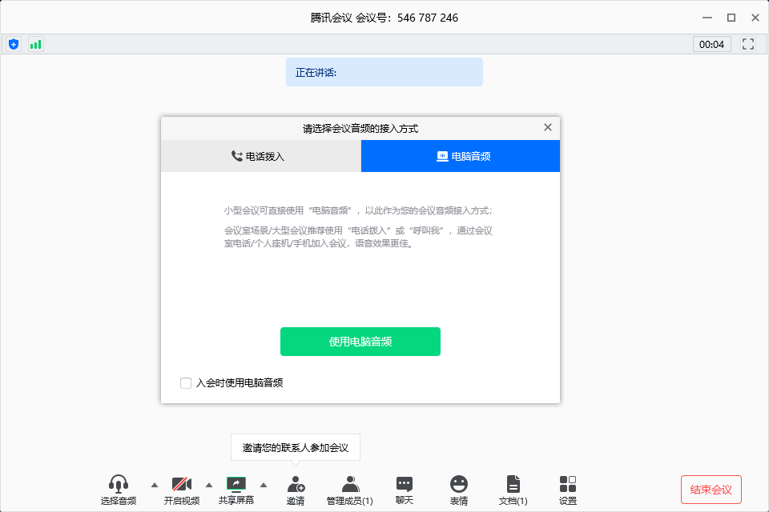769x512 pixels.
Task: Open the 文档(1) documents icon
Action: pos(513,490)
